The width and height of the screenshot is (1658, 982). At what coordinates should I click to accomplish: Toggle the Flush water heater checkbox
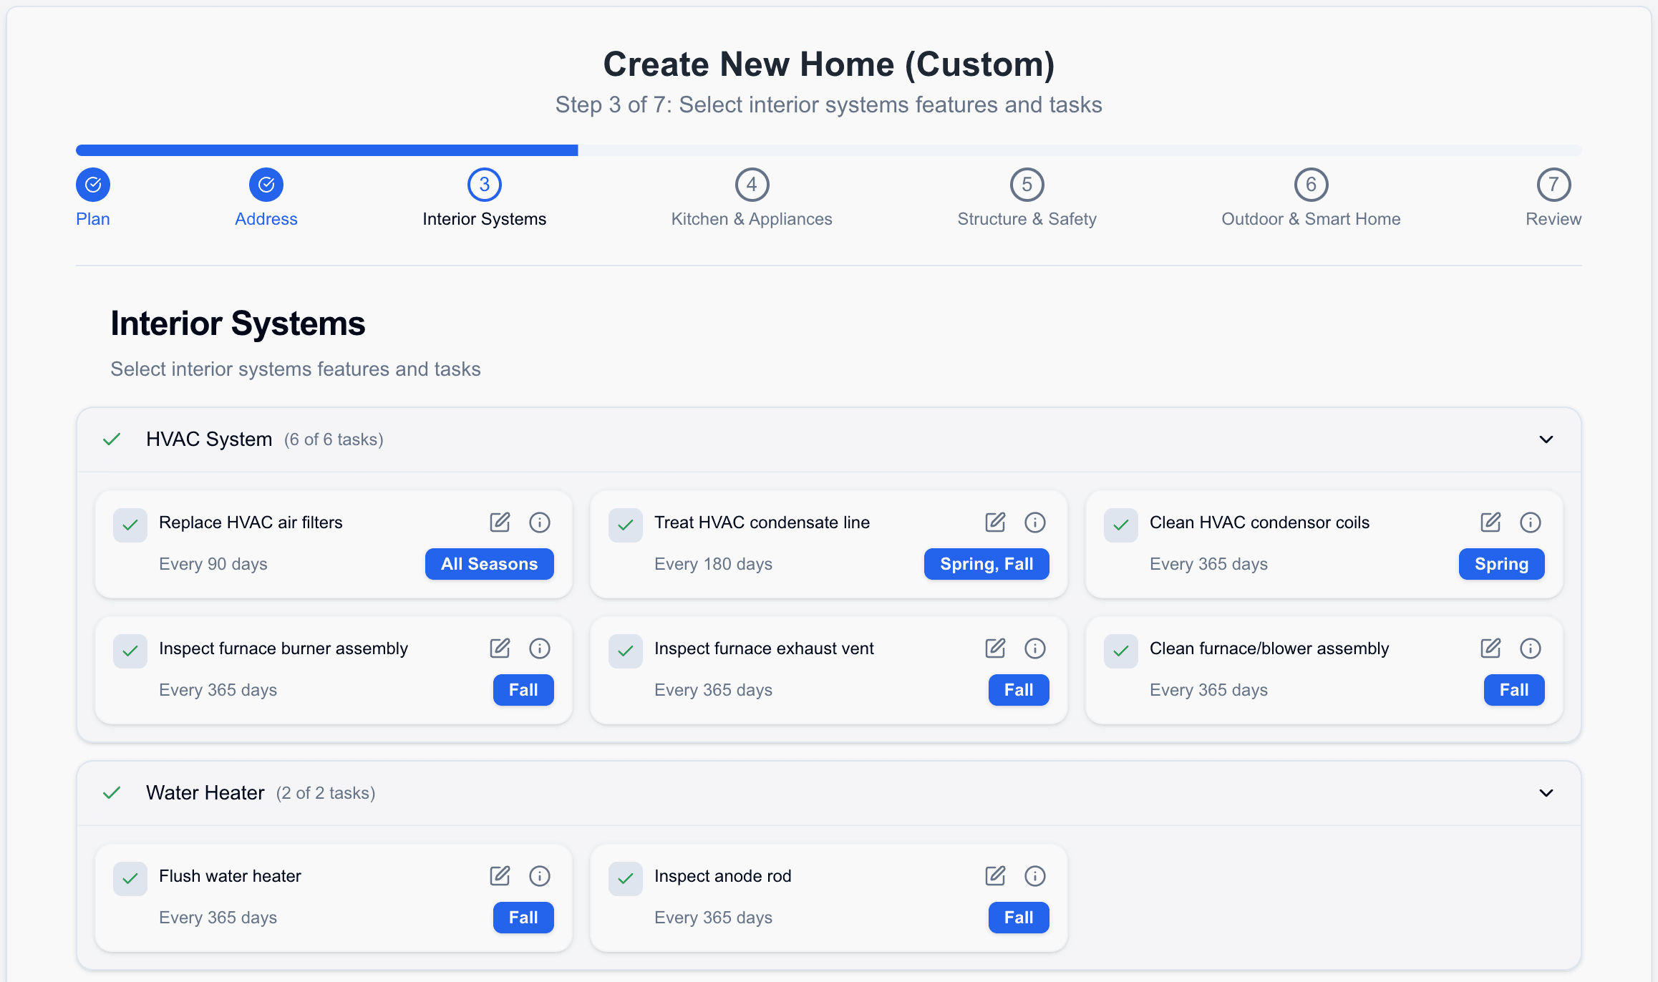130,878
